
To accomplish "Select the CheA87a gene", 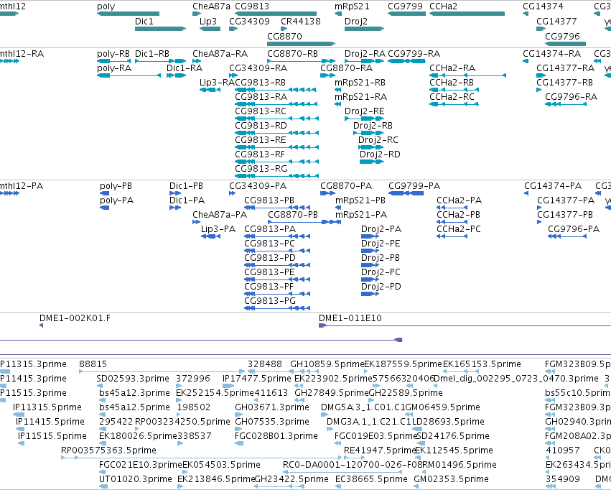I will coord(197,14).
